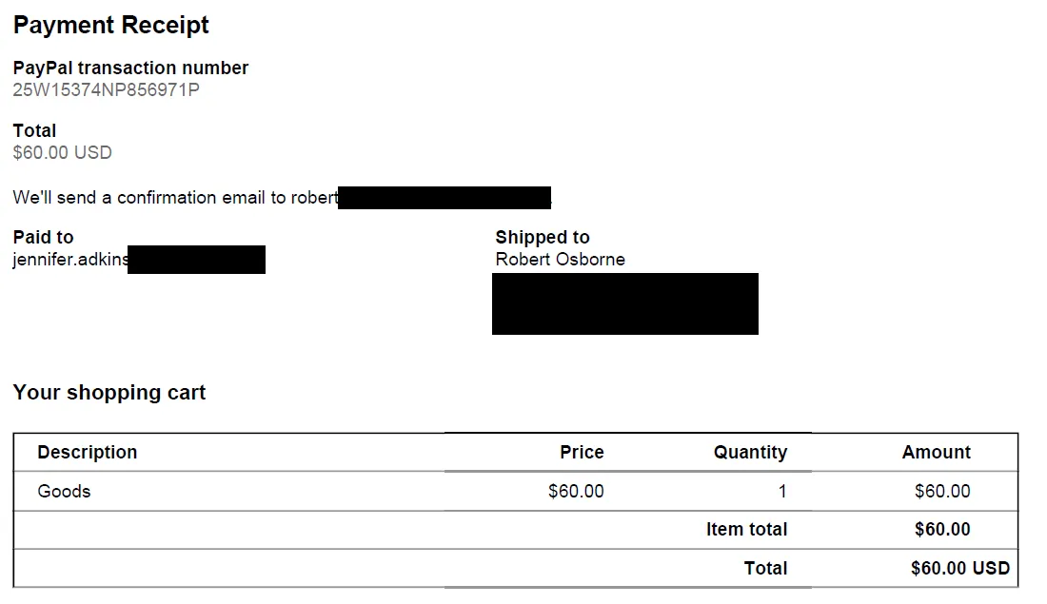
Task: Click the Quantity column header
Action: [x=751, y=452]
